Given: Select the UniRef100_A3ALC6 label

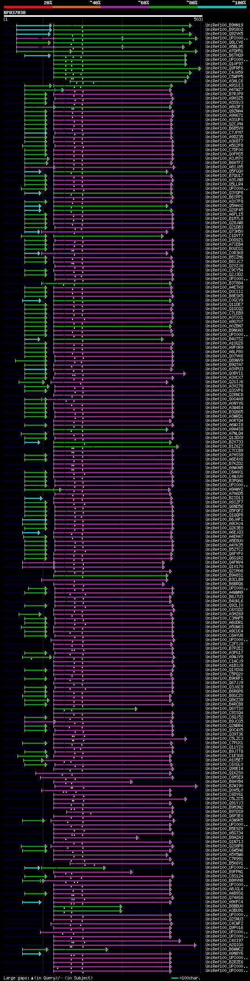Looking at the screenshot, I should coord(224,81).
